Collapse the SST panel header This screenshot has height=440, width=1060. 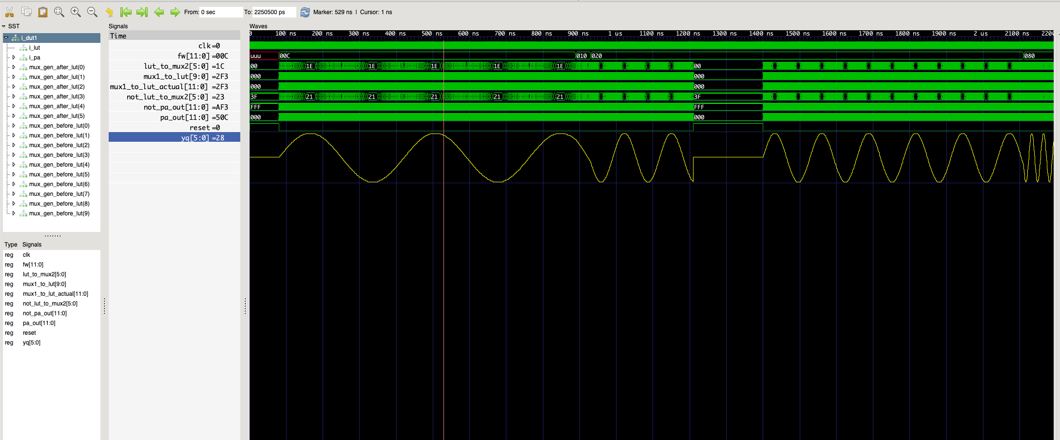pos(4,26)
